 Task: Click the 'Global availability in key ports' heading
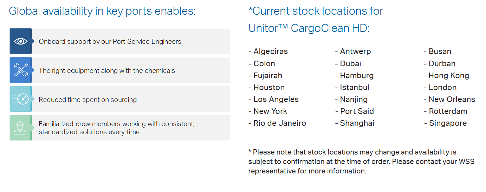tap(102, 11)
